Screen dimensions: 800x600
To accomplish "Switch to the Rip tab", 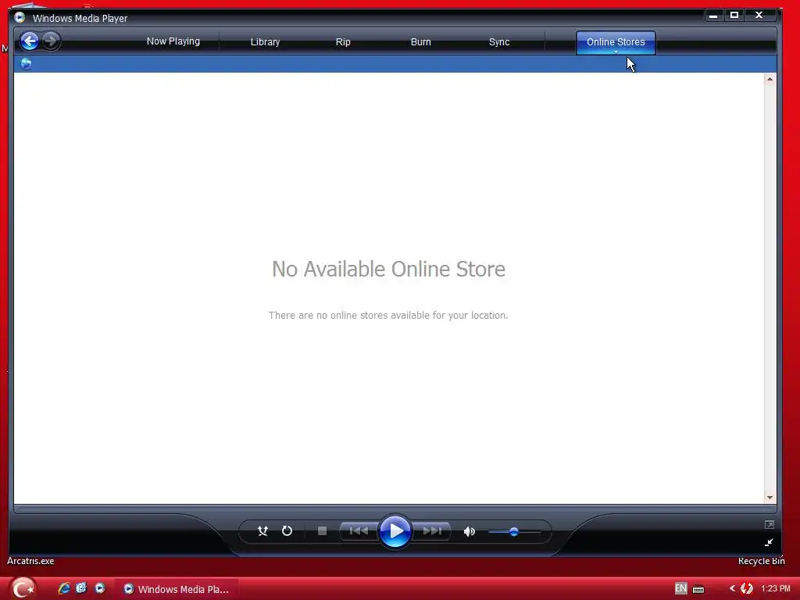I will [x=343, y=42].
